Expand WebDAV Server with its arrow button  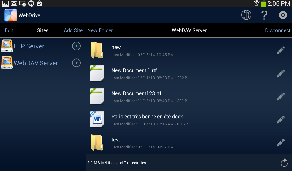(x=76, y=63)
